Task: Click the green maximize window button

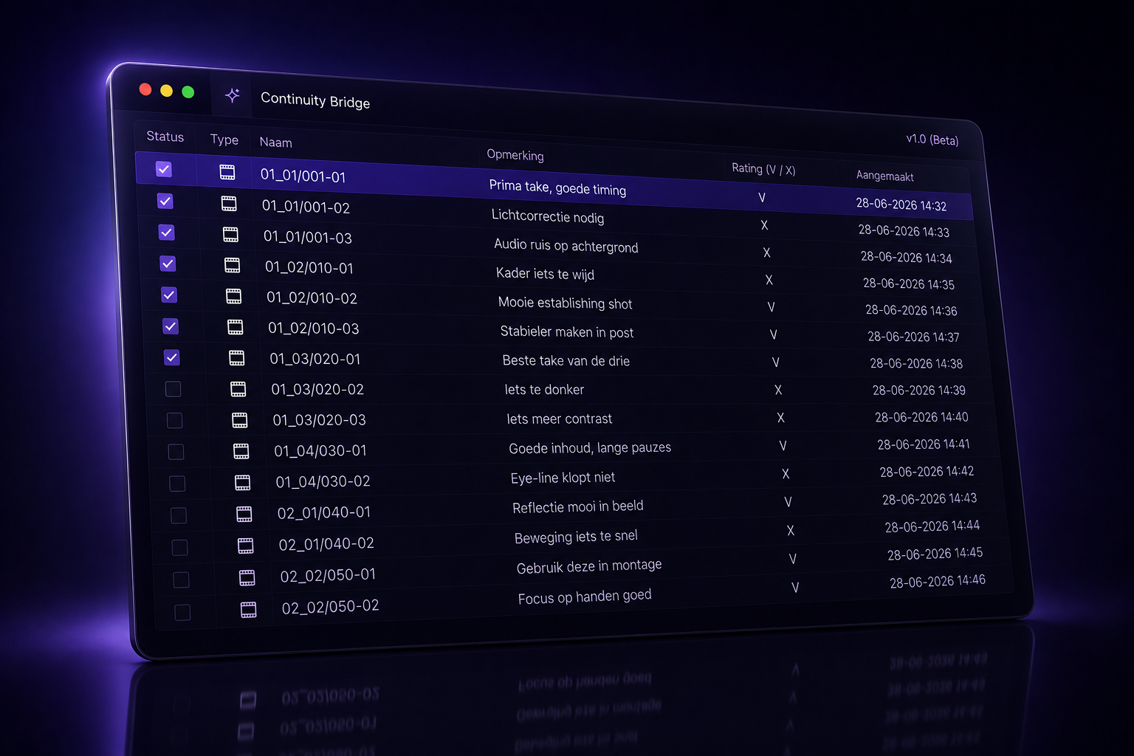Action: [x=188, y=92]
